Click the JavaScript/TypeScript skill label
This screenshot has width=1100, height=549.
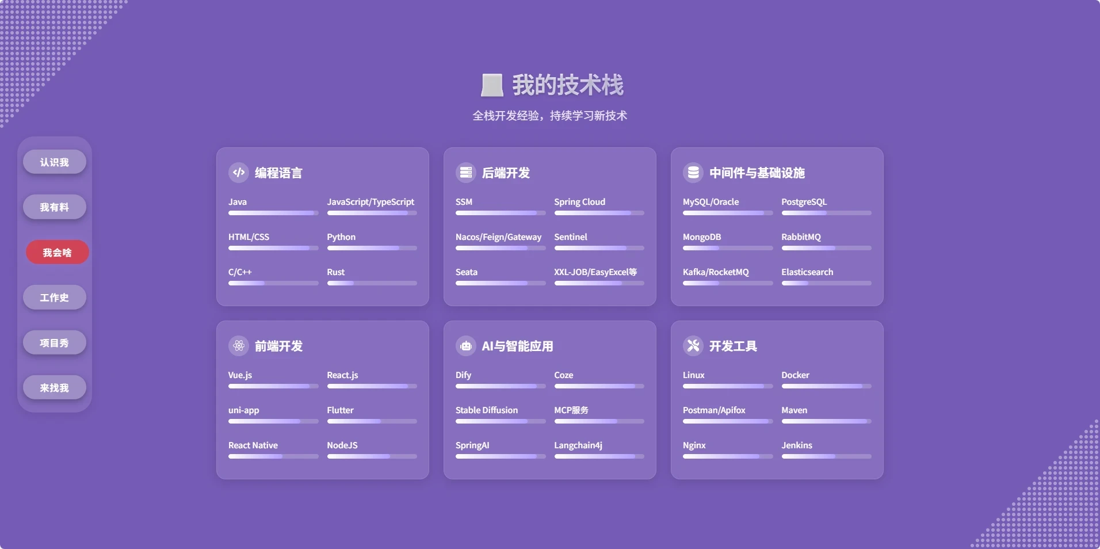coord(371,202)
